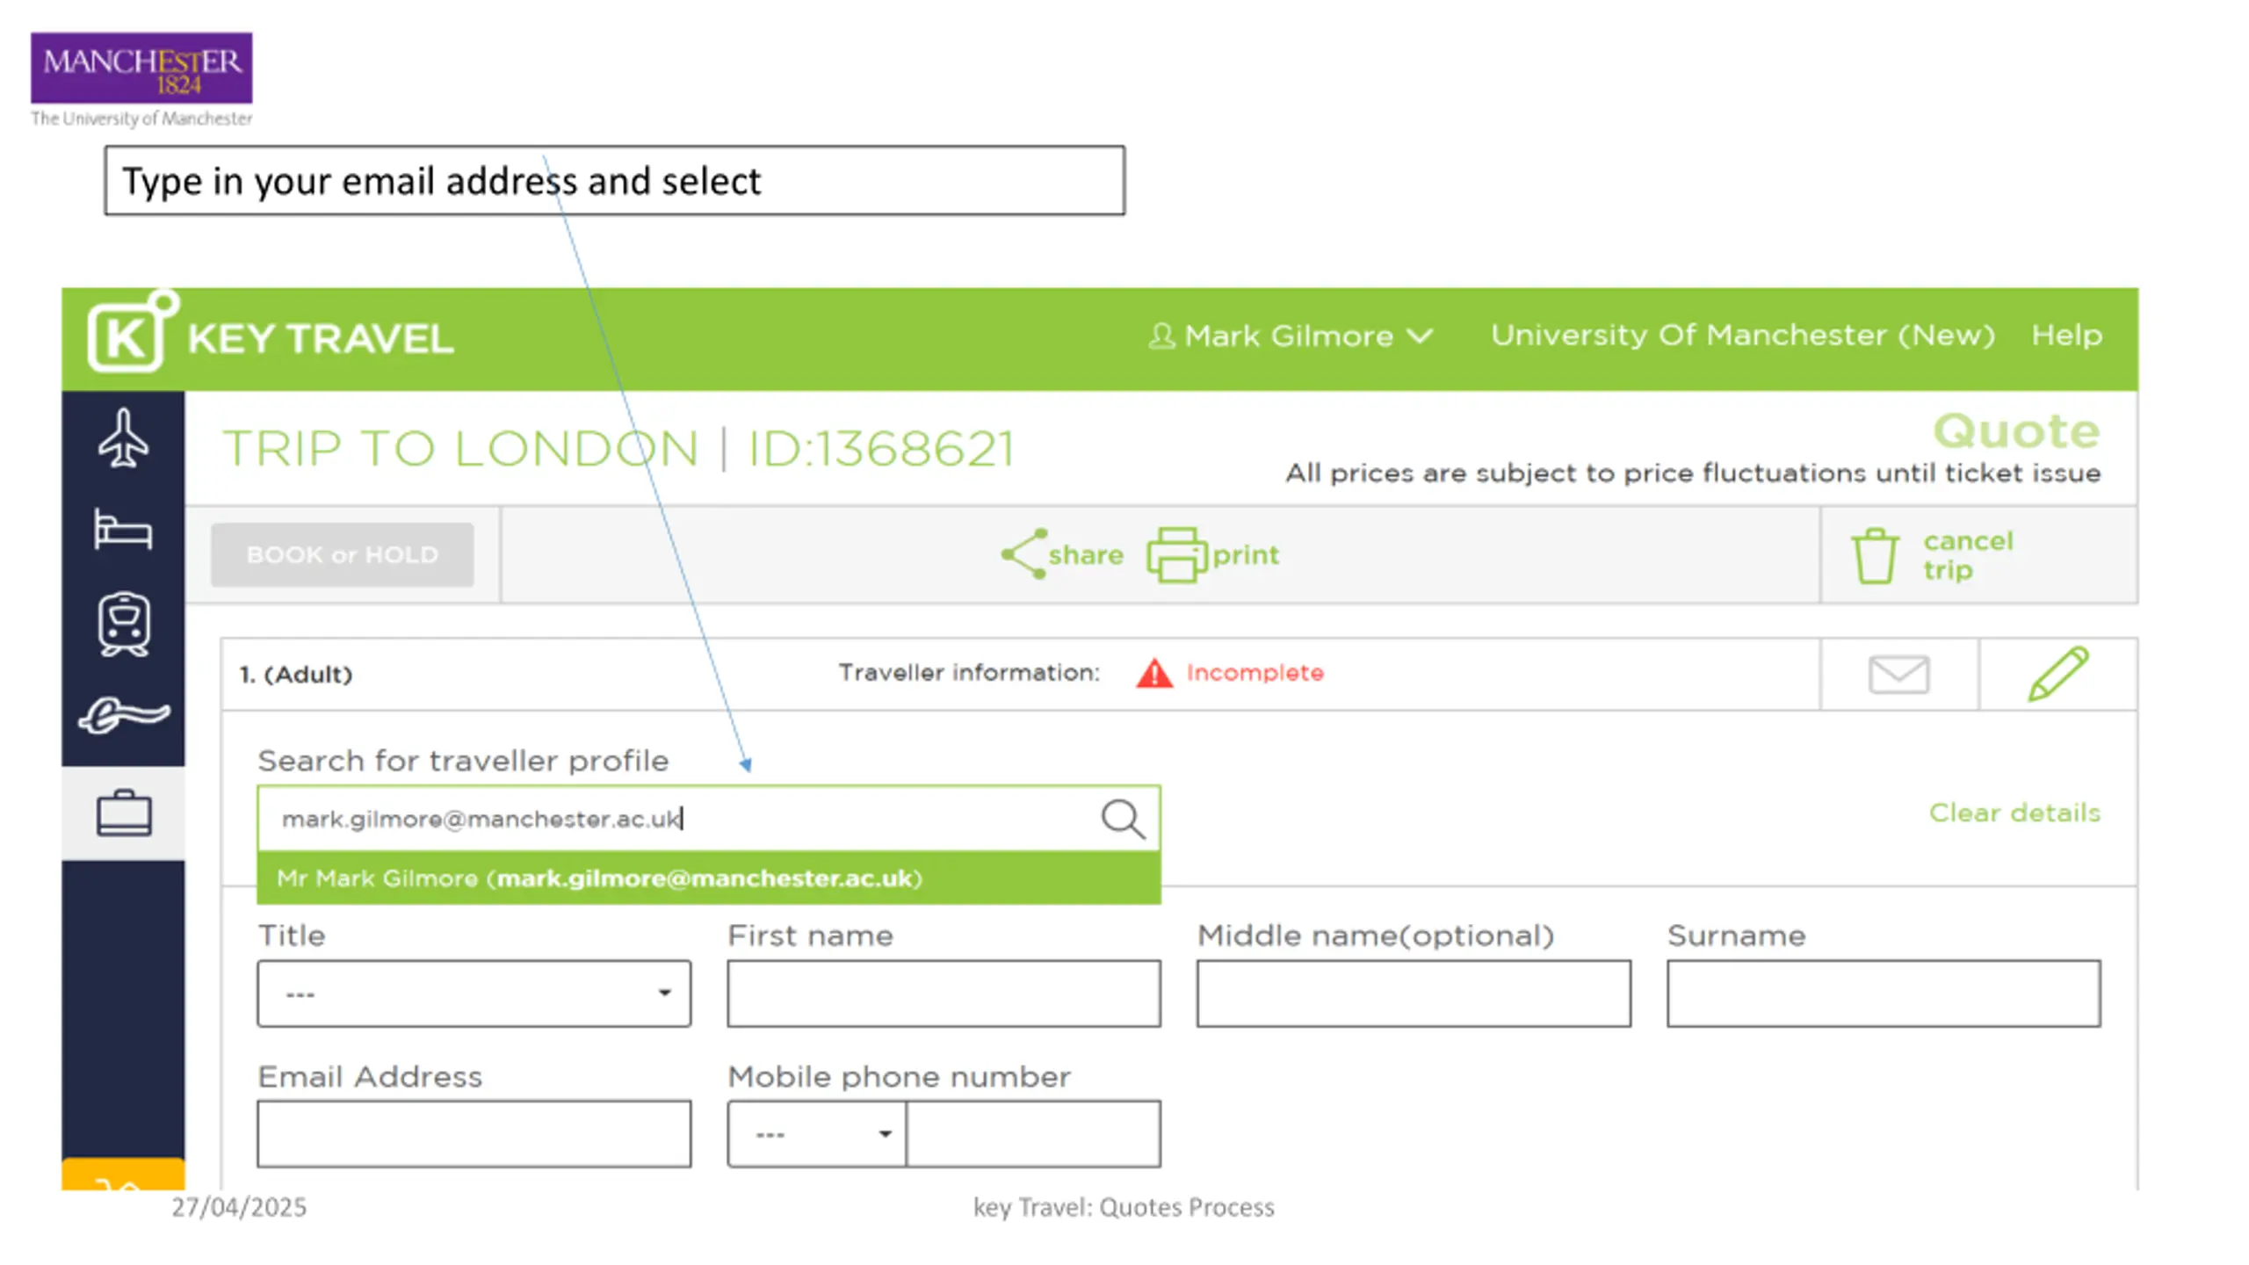The height and width of the screenshot is (1265, 2249).
Task: Open the flights airplane icon in sidebar
Action: [x=123, y=437]
